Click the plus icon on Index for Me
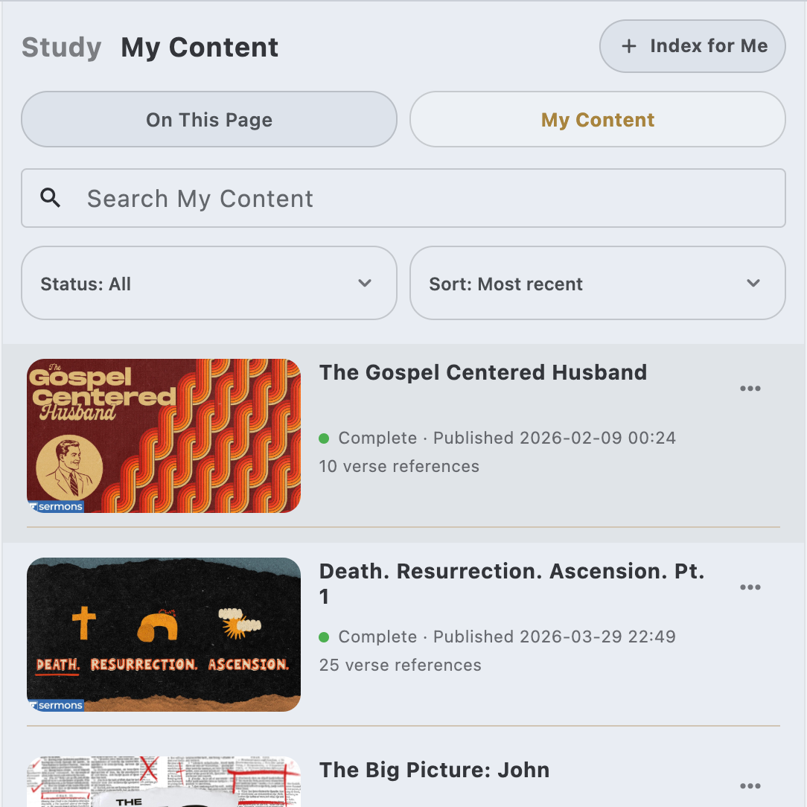Screen dimensions: 807x807 tap(629, 46)
